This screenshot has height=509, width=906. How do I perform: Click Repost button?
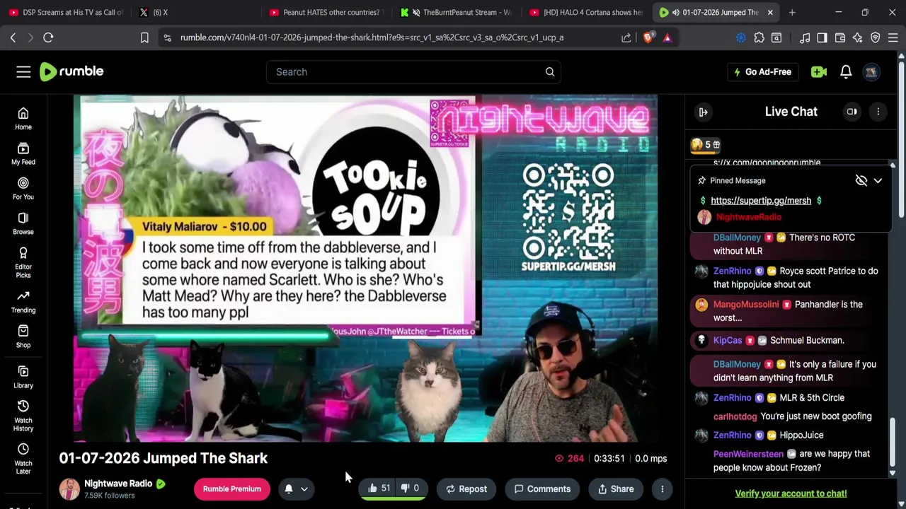tap(466, 488)
